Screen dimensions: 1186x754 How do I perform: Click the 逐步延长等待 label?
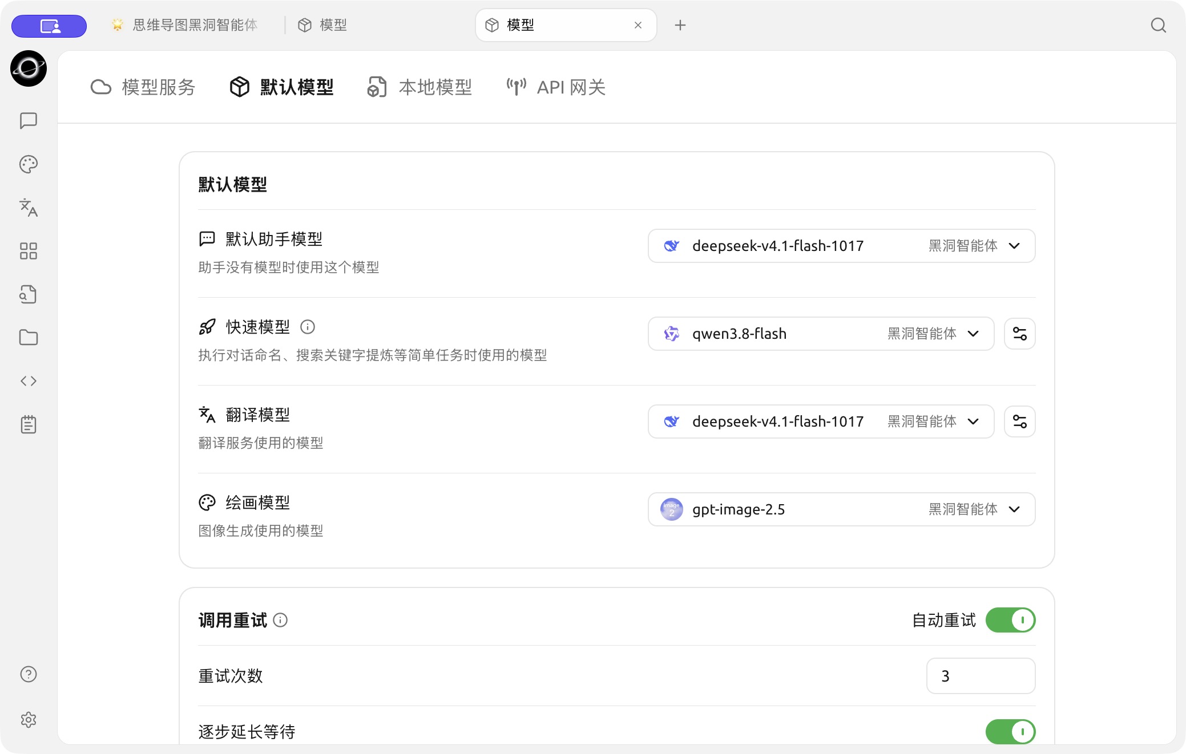pyautogui.click(x=247, y=732)
